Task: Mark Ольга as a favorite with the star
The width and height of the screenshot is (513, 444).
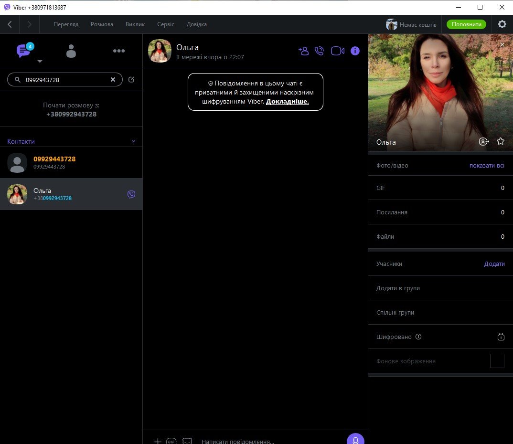Action: pos(501,141)
